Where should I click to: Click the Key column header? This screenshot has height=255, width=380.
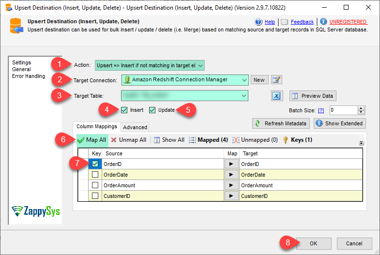click(x=96, y=153)
